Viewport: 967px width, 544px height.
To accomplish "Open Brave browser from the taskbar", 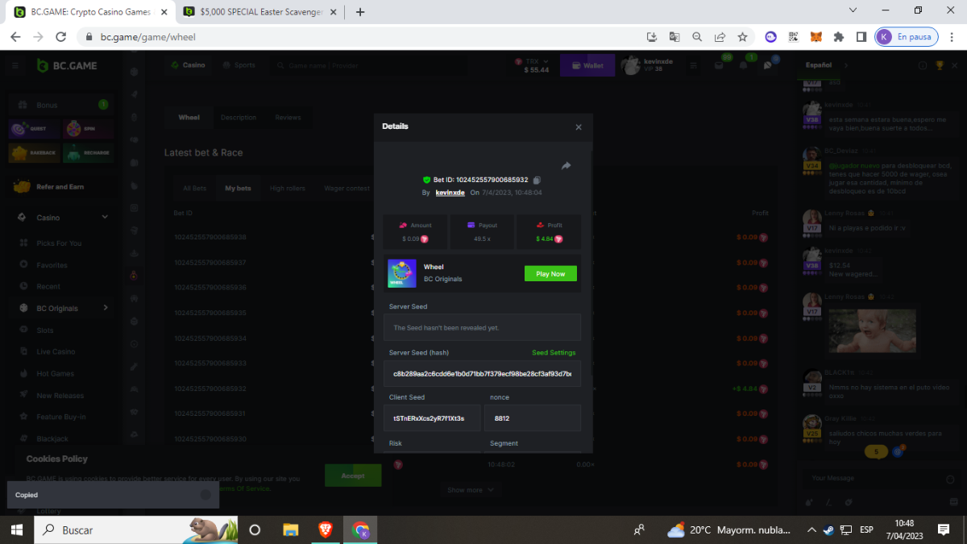I will [326, 530].
